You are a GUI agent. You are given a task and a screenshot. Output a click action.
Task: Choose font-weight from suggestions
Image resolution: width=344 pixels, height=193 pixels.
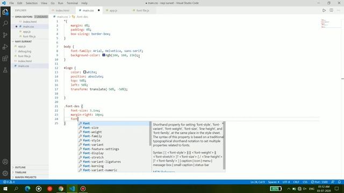(x=114, y=132)
